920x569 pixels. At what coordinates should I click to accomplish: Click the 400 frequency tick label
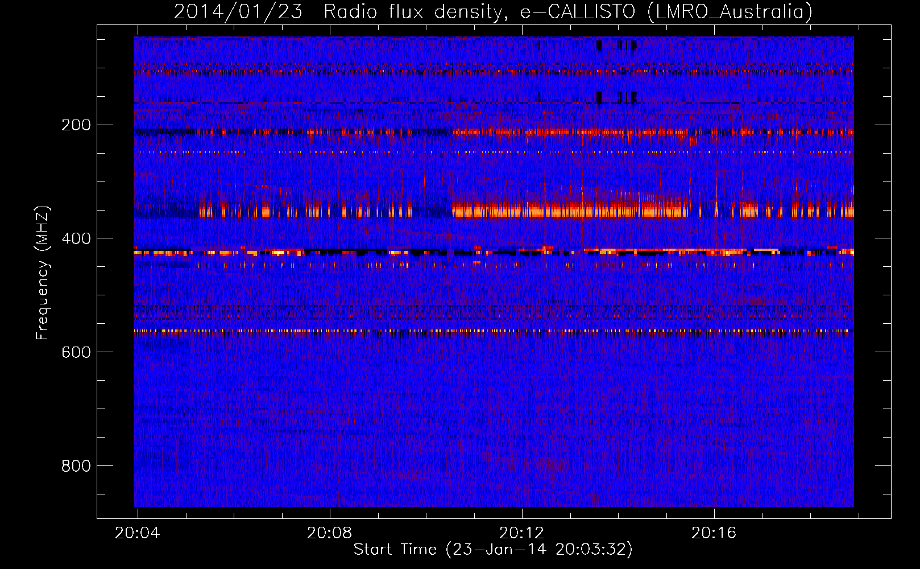tap(76, 239)
